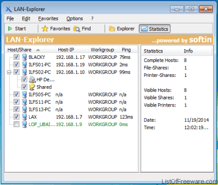Click the BLACKY computer icon
Image resolution: width=218 pixels, height=185 pixels.
click(24, 57)
